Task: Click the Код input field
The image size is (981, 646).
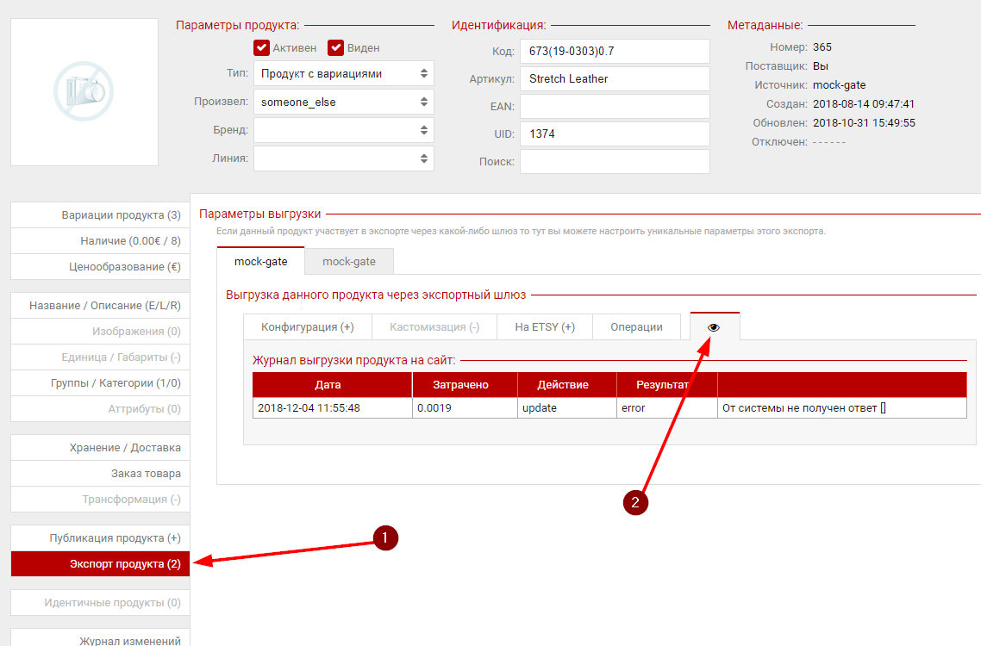Action: tap(615, 51)
